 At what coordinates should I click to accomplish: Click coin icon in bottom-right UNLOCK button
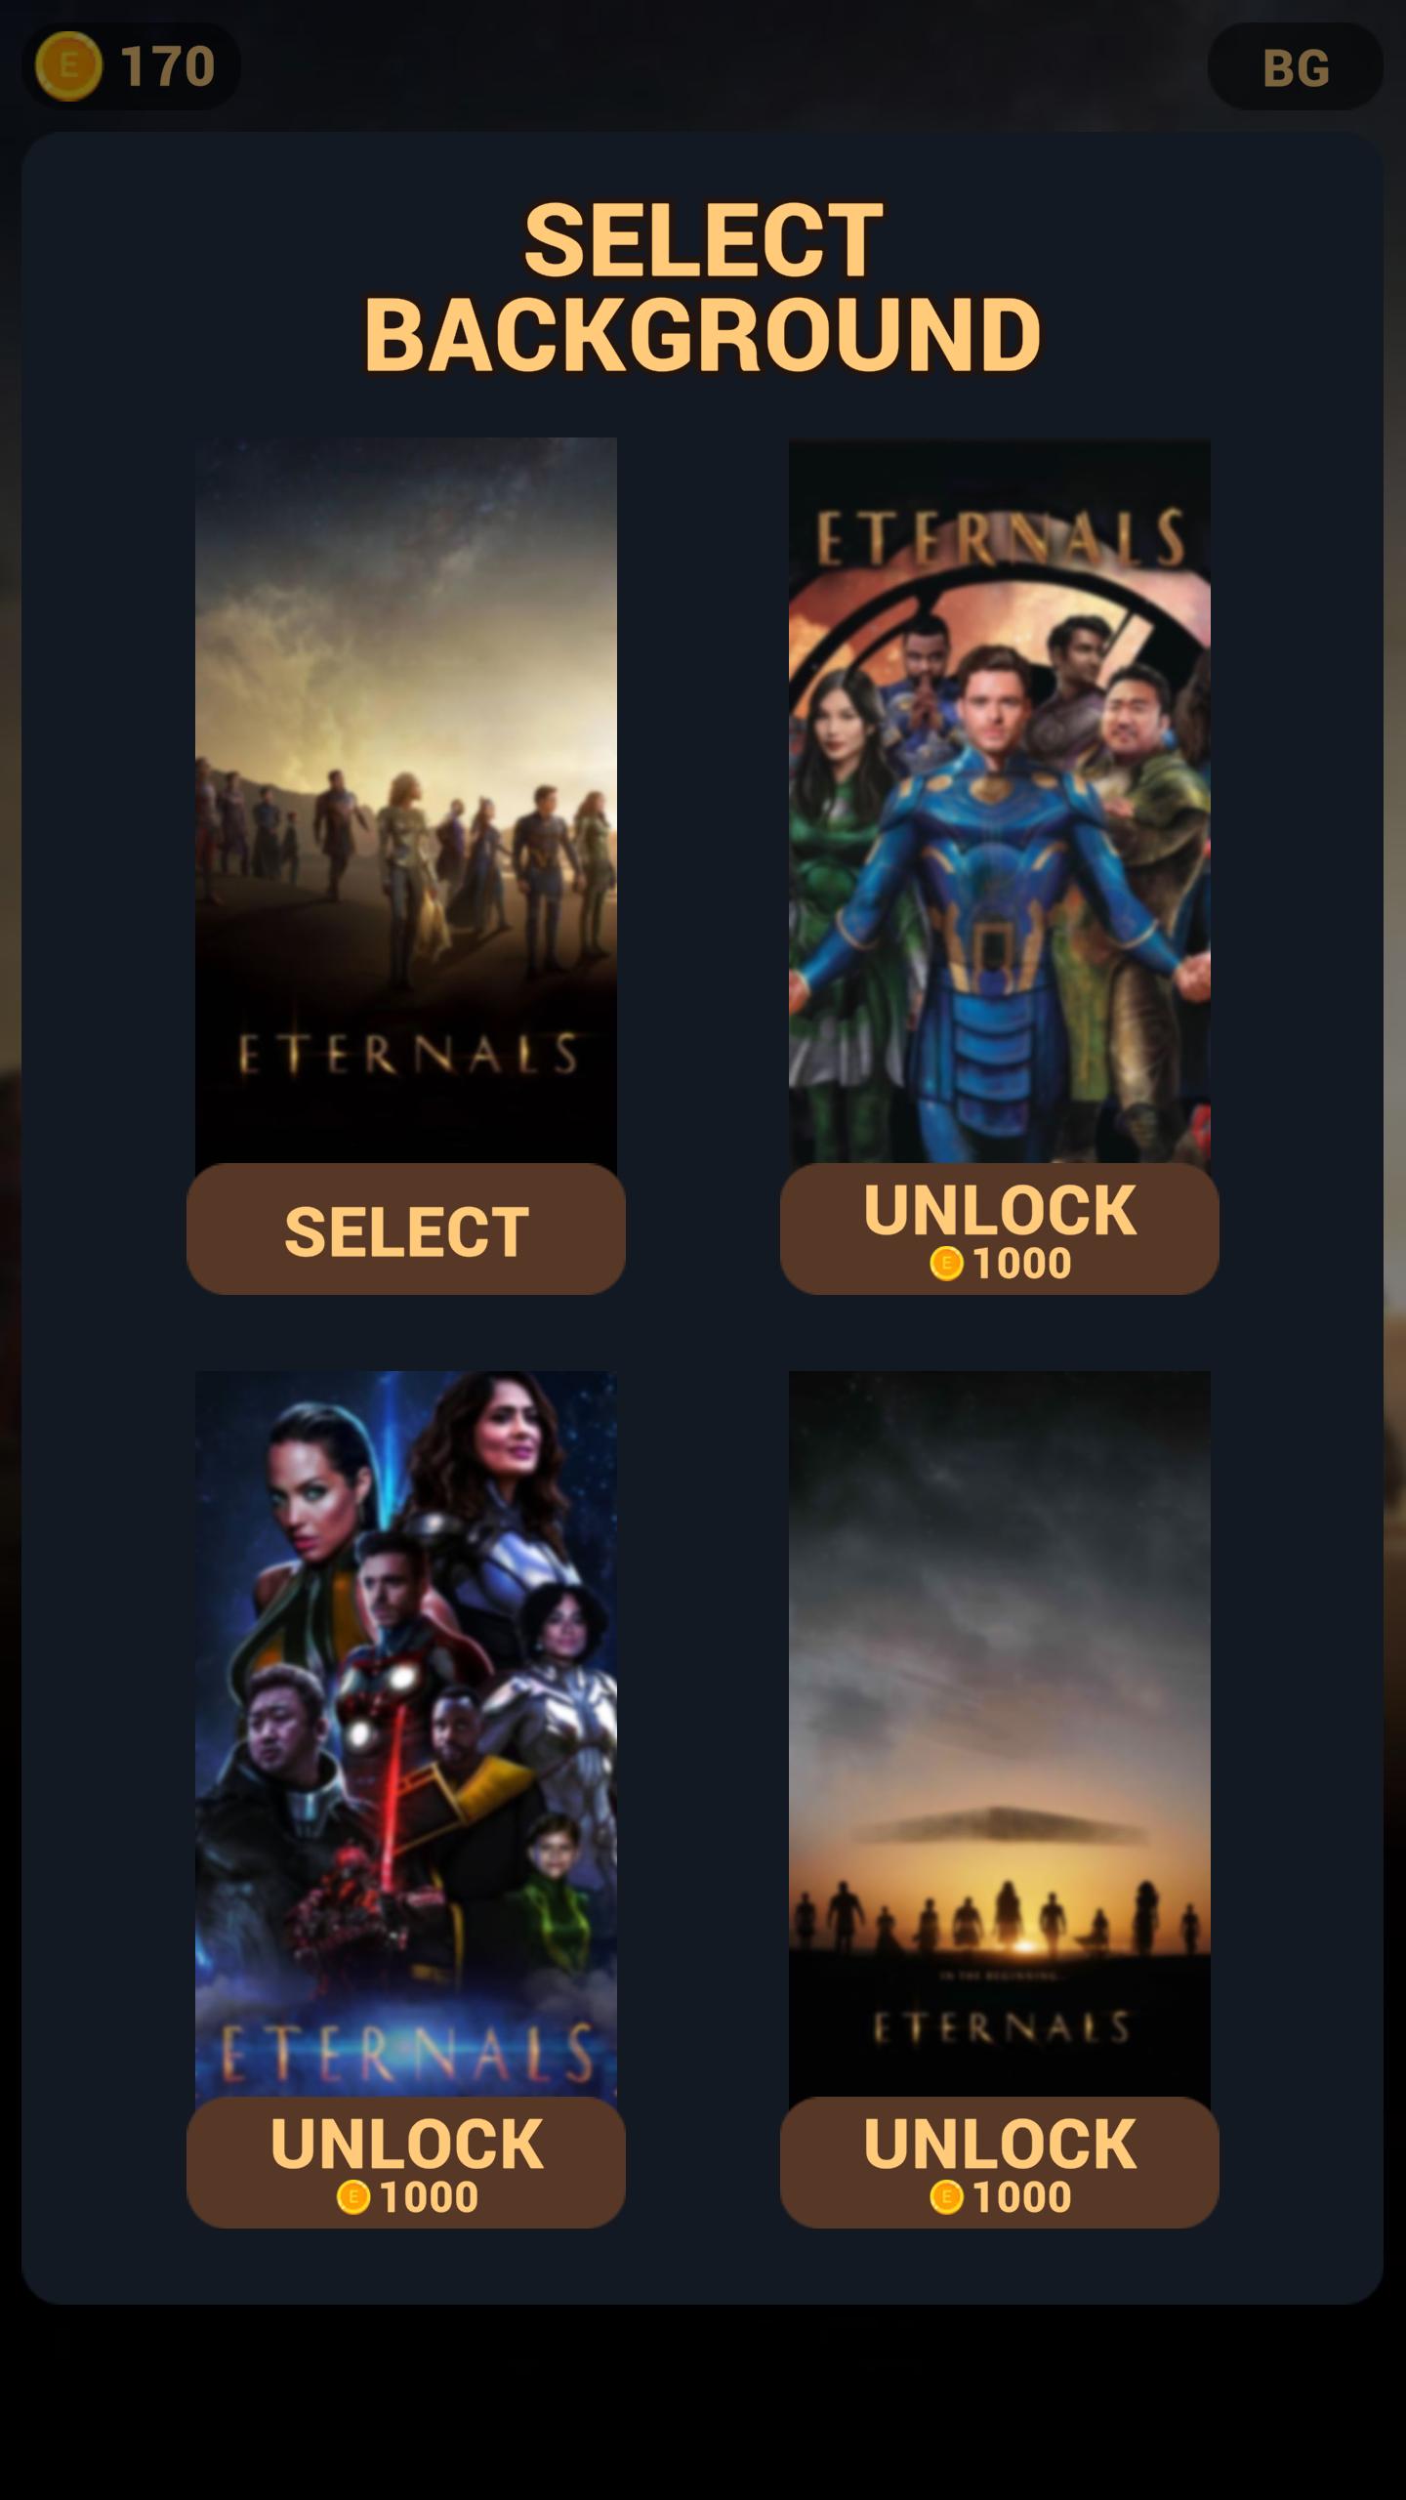click(946, 2197)
